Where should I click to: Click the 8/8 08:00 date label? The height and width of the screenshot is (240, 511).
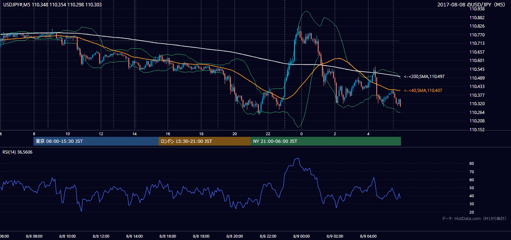coord(34,236)
